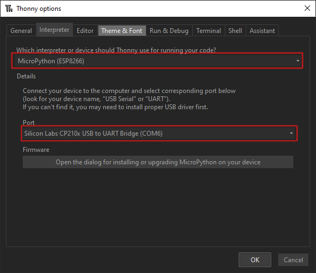Click the 'Connect your device to the computer' line
The width and height of the screenshot is (316, 273).
point(129,91)
